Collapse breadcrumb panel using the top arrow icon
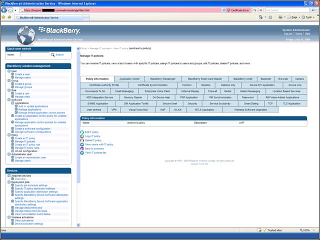The height and width of the screenshot is (240, 320). (x=78, y=48)
